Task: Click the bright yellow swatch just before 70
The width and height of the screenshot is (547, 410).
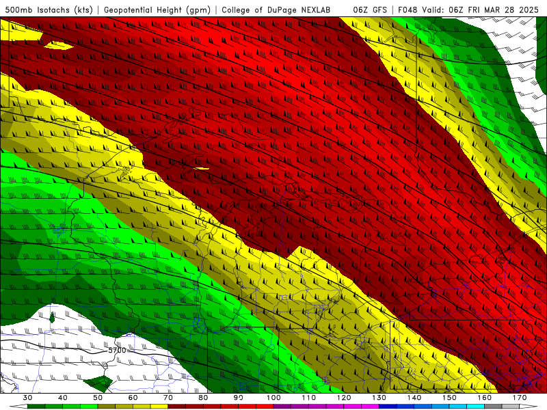Action: click(159, 407)
